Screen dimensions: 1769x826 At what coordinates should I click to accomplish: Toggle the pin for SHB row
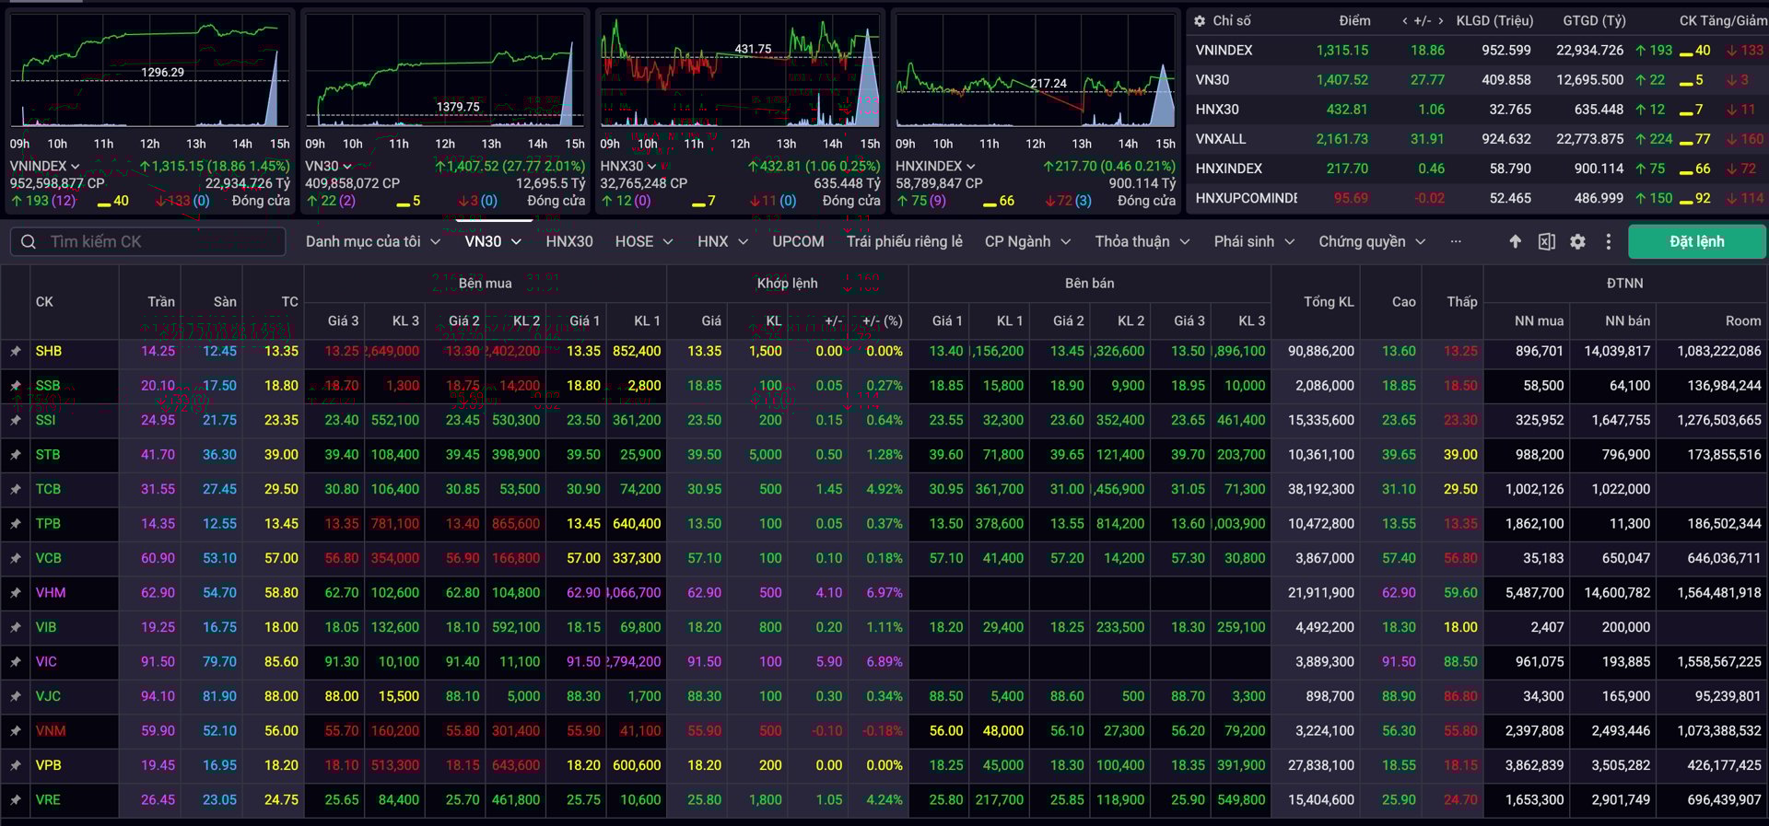click(16, 351)
